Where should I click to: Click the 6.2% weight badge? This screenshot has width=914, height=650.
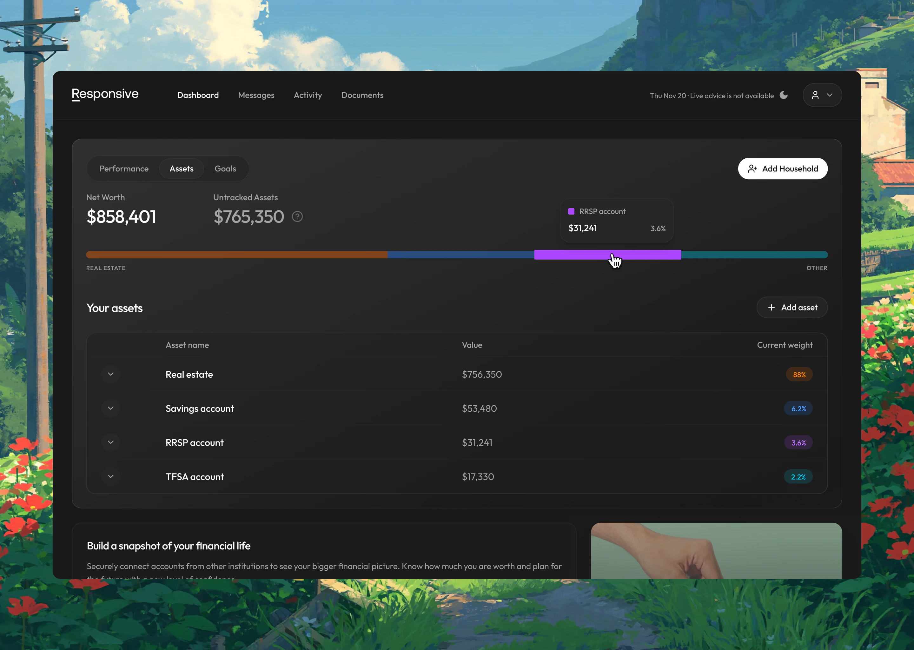(x=798, y=409)
